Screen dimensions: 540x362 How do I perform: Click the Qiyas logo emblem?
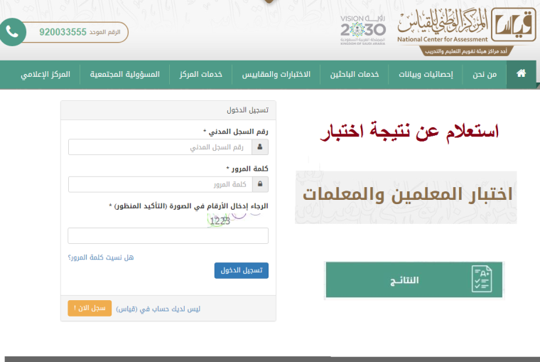pyautogui.click(x=514, y=25)
